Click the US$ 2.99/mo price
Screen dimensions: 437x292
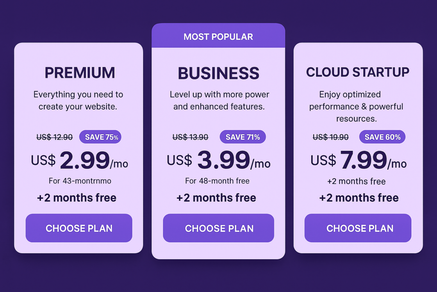coord(79,160)
